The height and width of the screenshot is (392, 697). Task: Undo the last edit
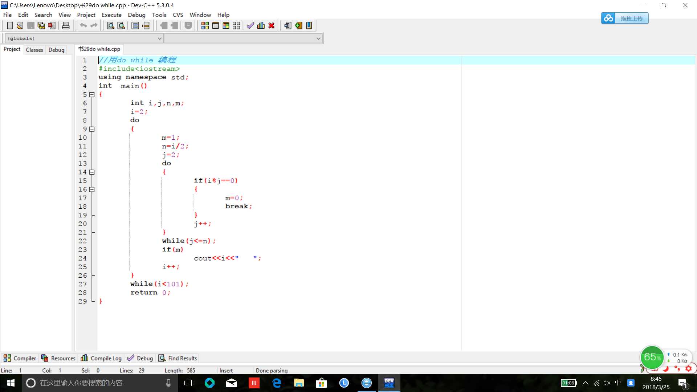83,25
